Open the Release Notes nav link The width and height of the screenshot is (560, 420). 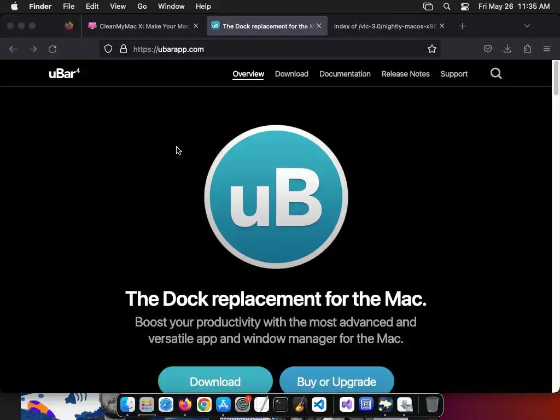click(405, 74)
